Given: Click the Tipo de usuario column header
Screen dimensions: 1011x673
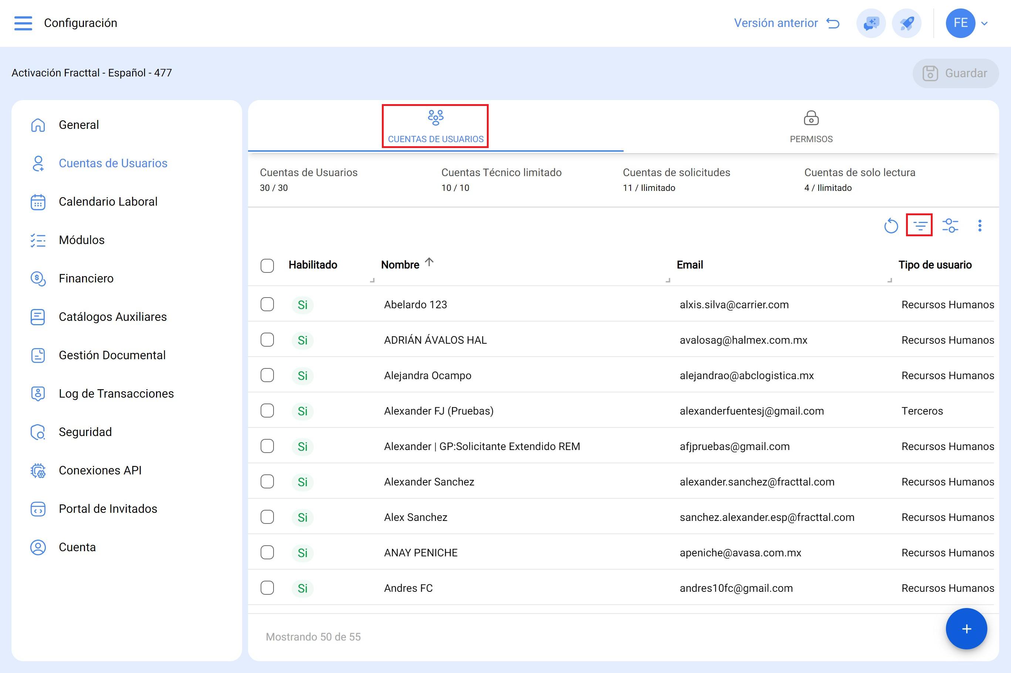Looking at the screenshot, I should coord(934,265).
